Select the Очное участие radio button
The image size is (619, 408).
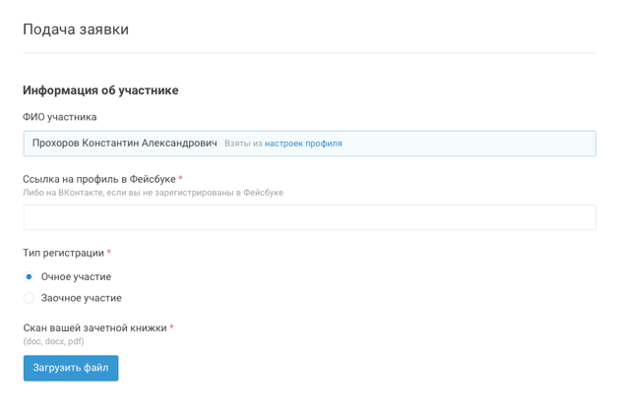coord(29,276)
